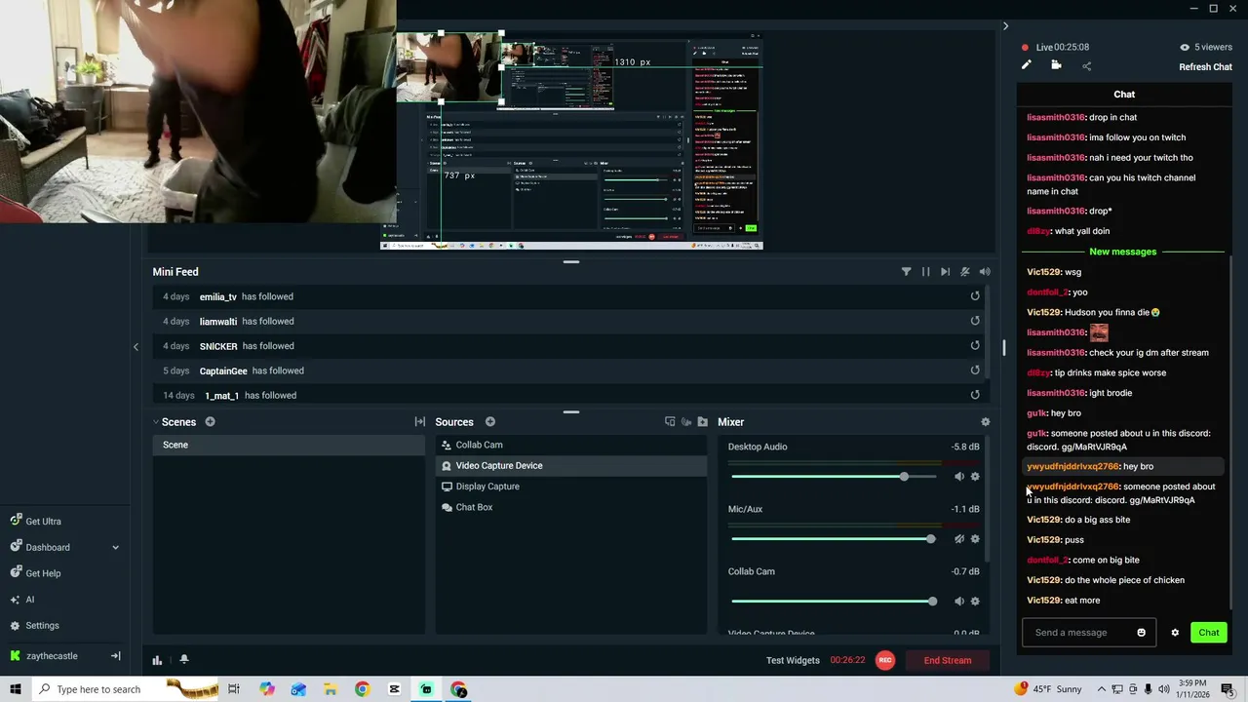Open the scene transitions icon

tap(420, 422)
